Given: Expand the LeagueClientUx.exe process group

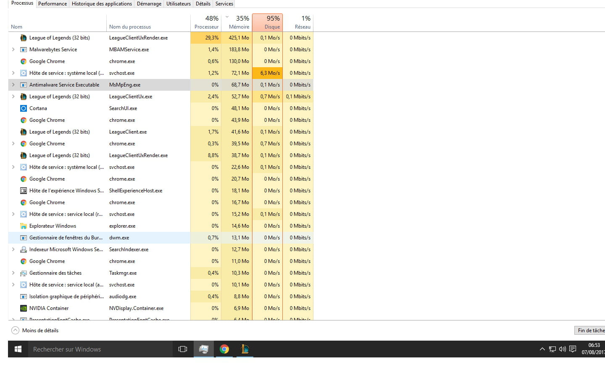Looking at the screenshot, I should click(x=13, y=97).
